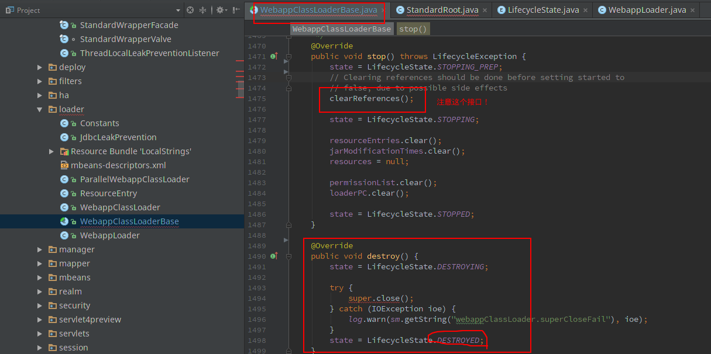Expand the deploy folder
Viewport: 711px width, 354px height.
[x=40, y=67]
